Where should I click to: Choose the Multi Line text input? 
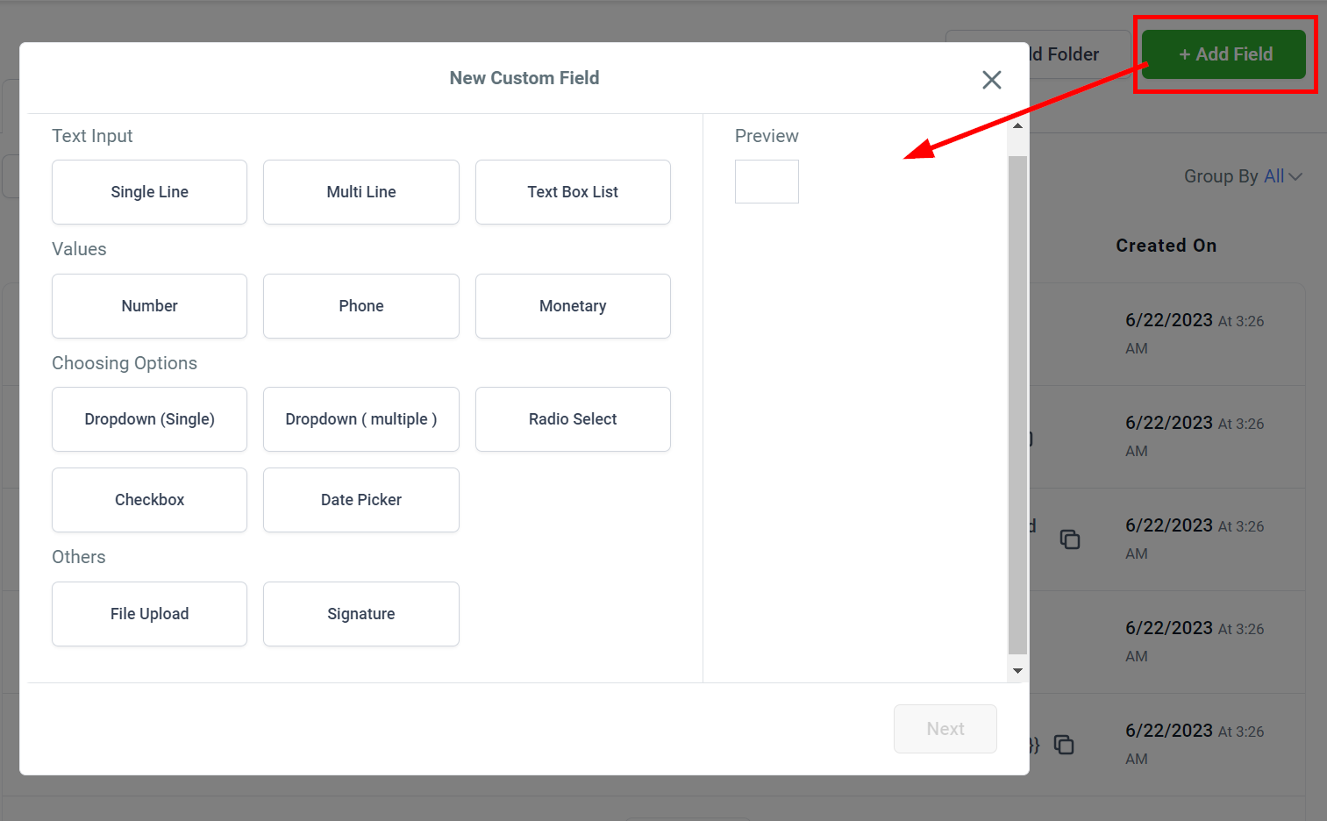[360, 192]
